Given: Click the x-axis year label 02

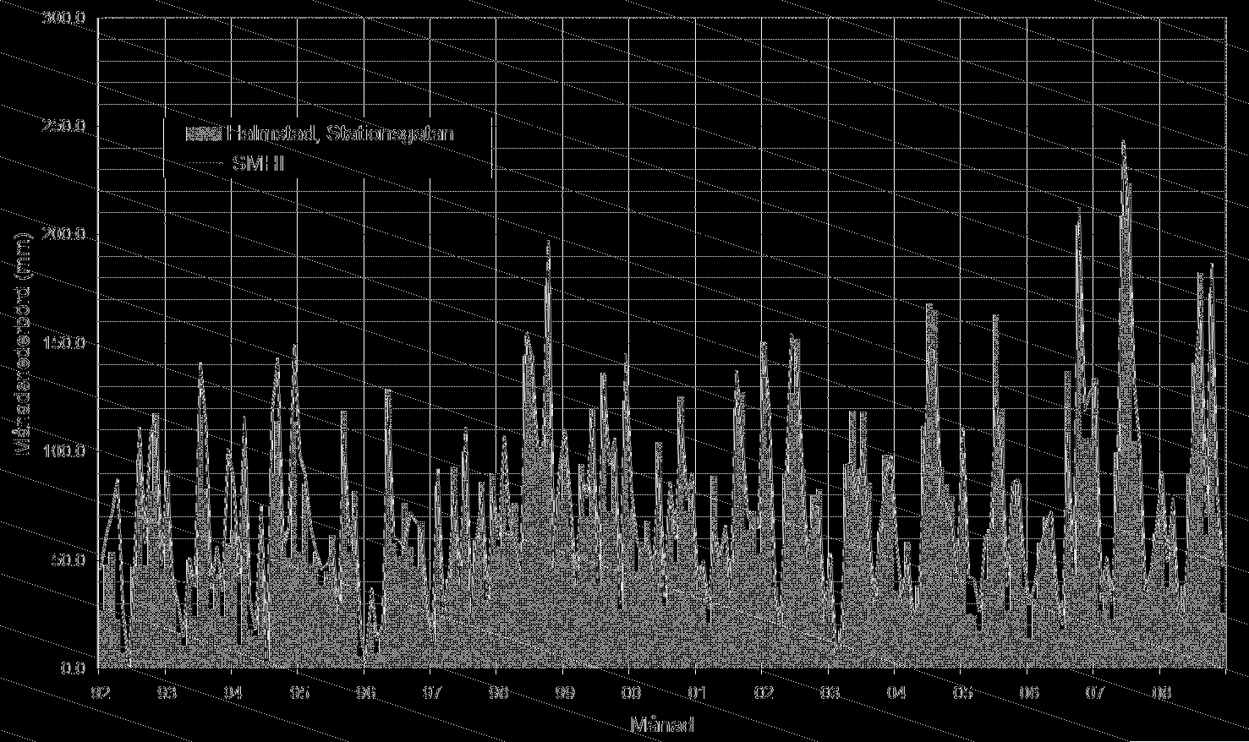Looking at the screenshot, I should coord(762,693).
